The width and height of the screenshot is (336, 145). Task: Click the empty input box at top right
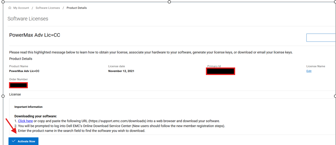tap(321, 37)
